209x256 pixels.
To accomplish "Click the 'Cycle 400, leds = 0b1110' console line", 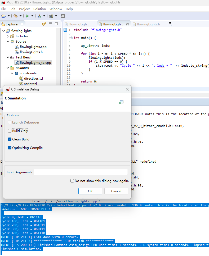I will (23, 233).
